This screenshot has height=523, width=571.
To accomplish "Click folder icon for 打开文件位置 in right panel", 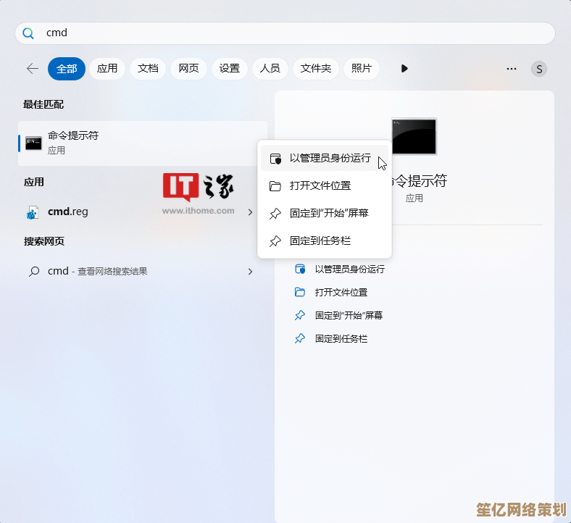I will coord(300,292).
